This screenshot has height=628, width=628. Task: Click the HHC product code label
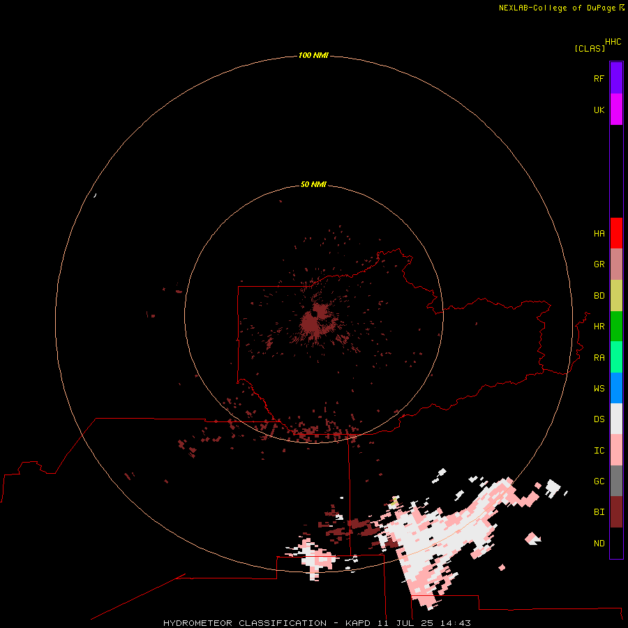(x=613, y=42)
